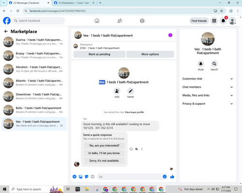The image size is (242, 193).
Task: Open the purple conversation information icon
Action: coord(170,35)
